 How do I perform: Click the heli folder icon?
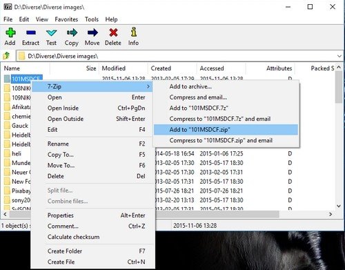[x=7, y=153]
